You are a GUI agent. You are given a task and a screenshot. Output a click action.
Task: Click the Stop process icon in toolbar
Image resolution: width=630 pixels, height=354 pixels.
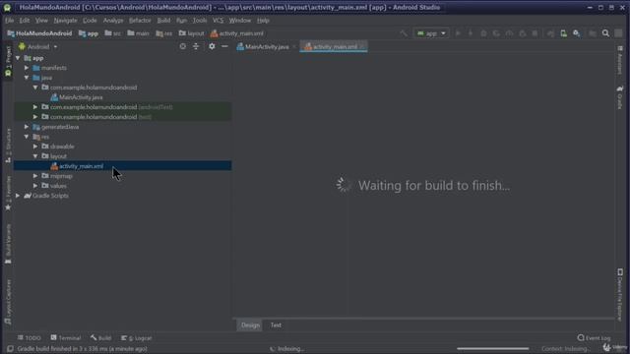pyautogui.click(x=535, y=33)
